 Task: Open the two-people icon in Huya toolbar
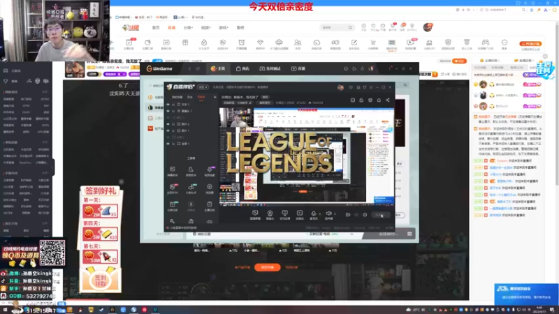click(x=298, y=43)
